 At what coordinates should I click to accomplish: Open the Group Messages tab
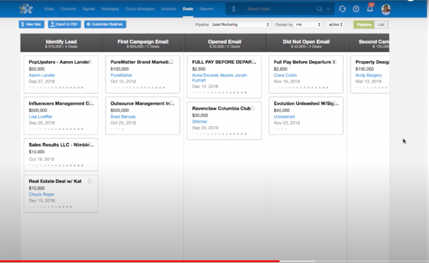coord(140,9)
